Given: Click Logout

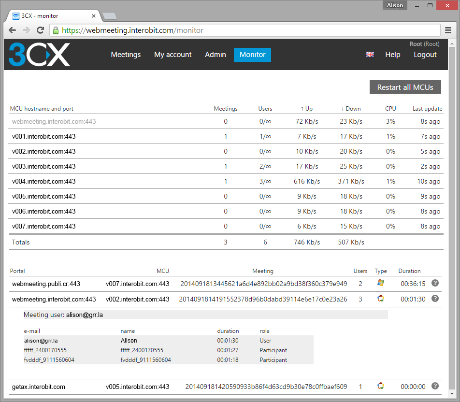Looking at the screenshot, I should 425,55.
